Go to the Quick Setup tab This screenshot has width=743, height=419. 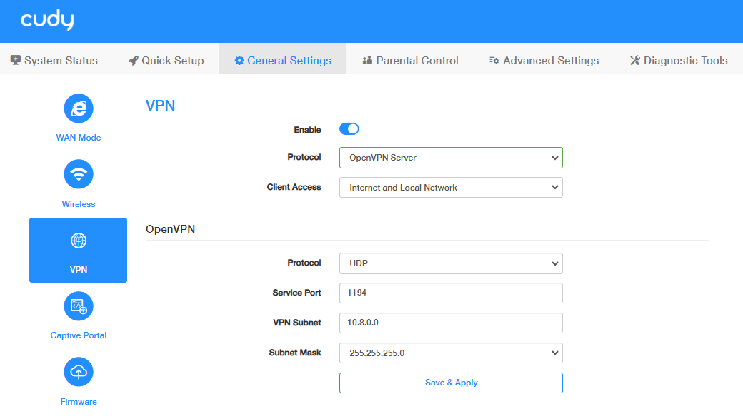coord(166,61)
